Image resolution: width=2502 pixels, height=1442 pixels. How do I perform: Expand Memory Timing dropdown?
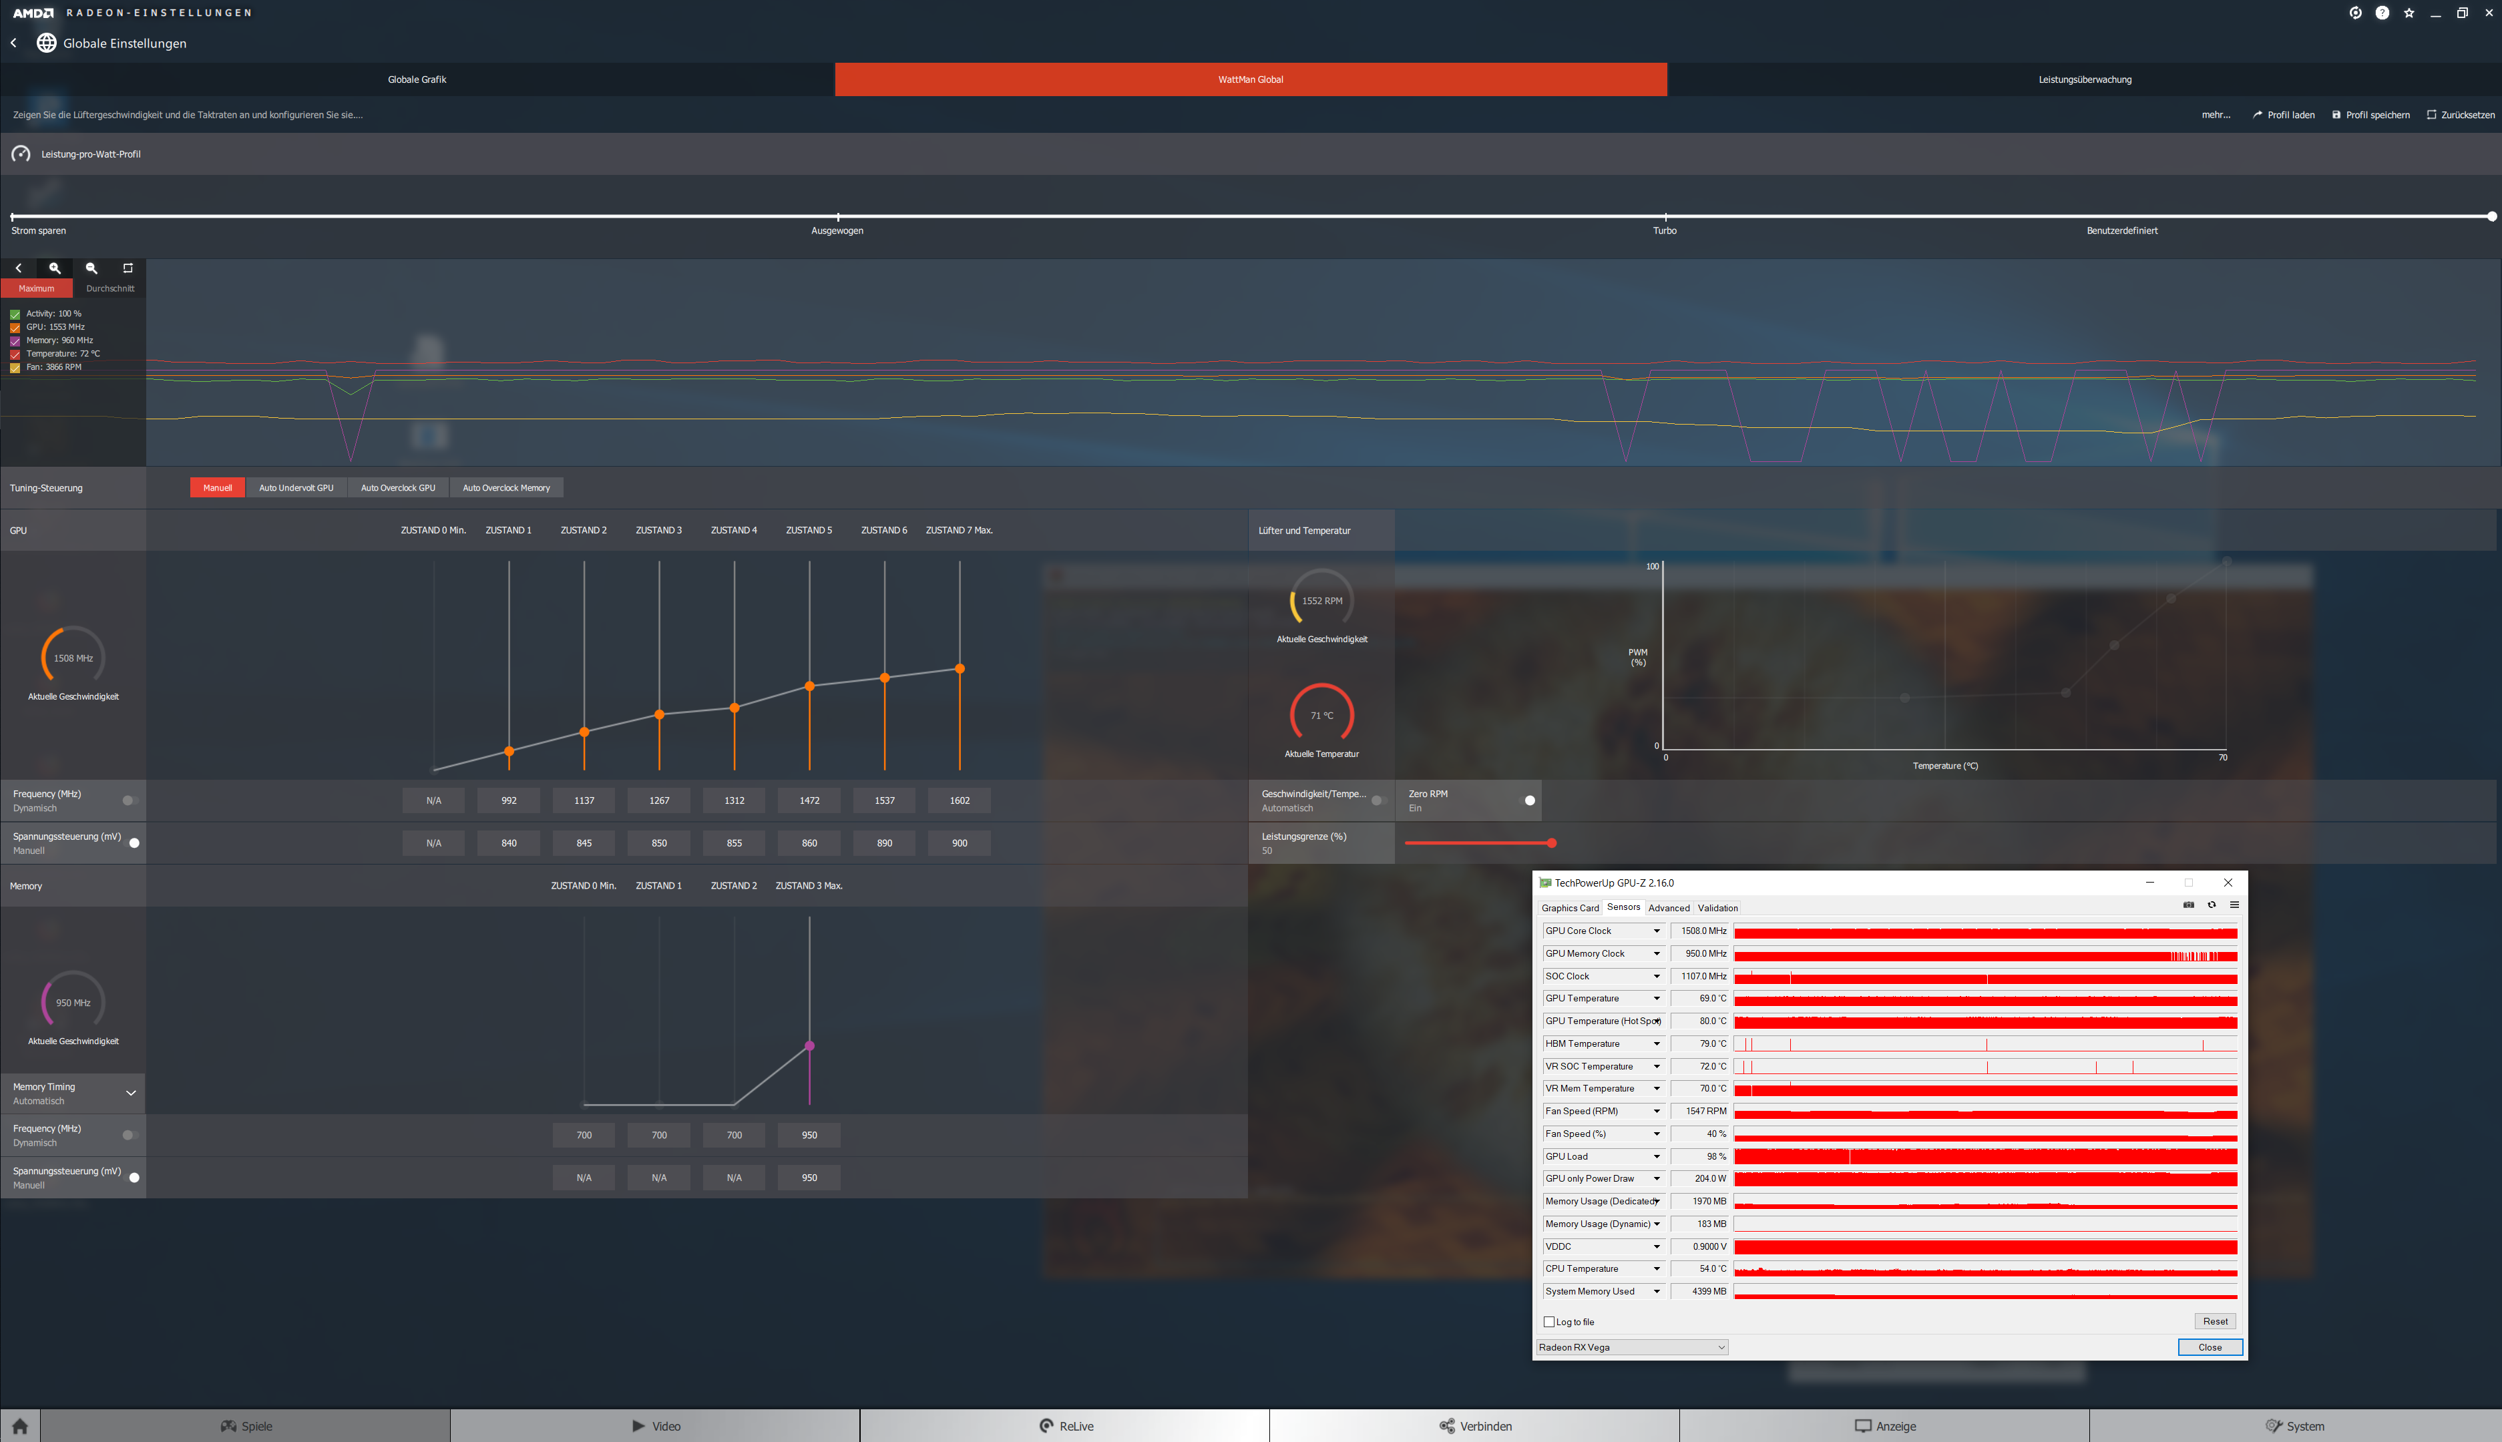(130, 1094)
